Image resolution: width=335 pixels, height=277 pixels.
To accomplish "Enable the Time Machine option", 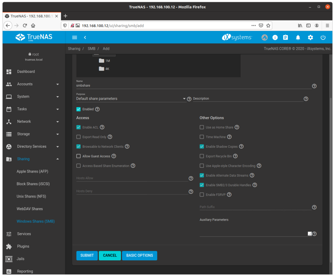I will 202,137.
